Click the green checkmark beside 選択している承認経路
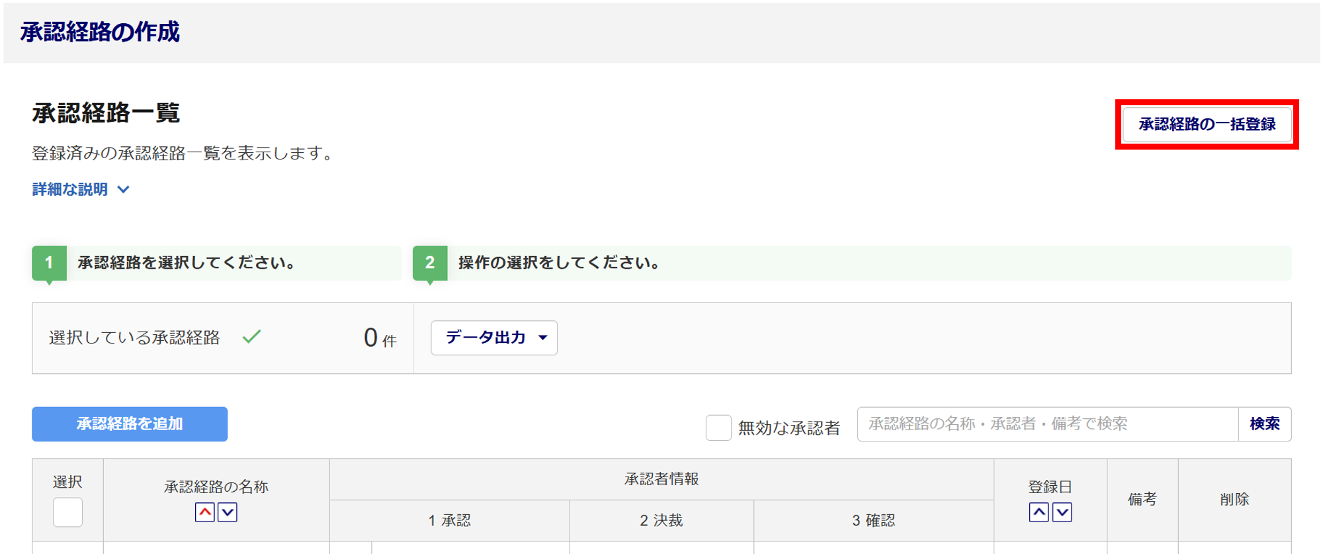Image resolution: width=1323 pixels, height=554 pixels. point(251,337)
